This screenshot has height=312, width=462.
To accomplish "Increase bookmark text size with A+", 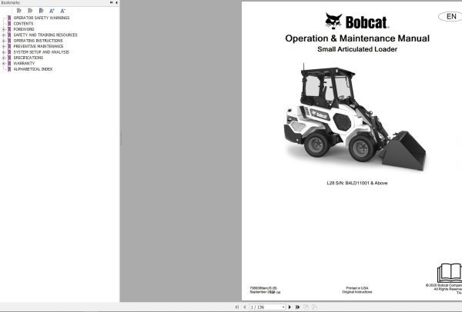I will coord(52,11).
